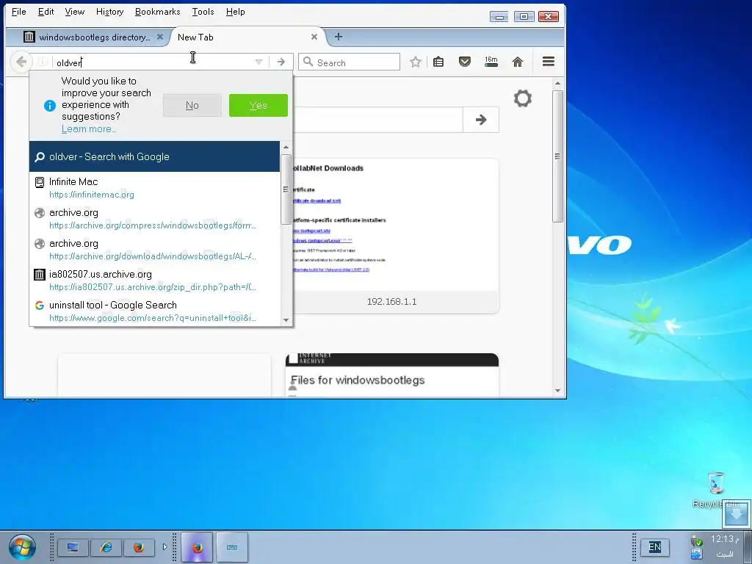The height and width of the screenshot is (564, 752).
Task: Bookmark this page with the star icon
Action: point(416,62)
